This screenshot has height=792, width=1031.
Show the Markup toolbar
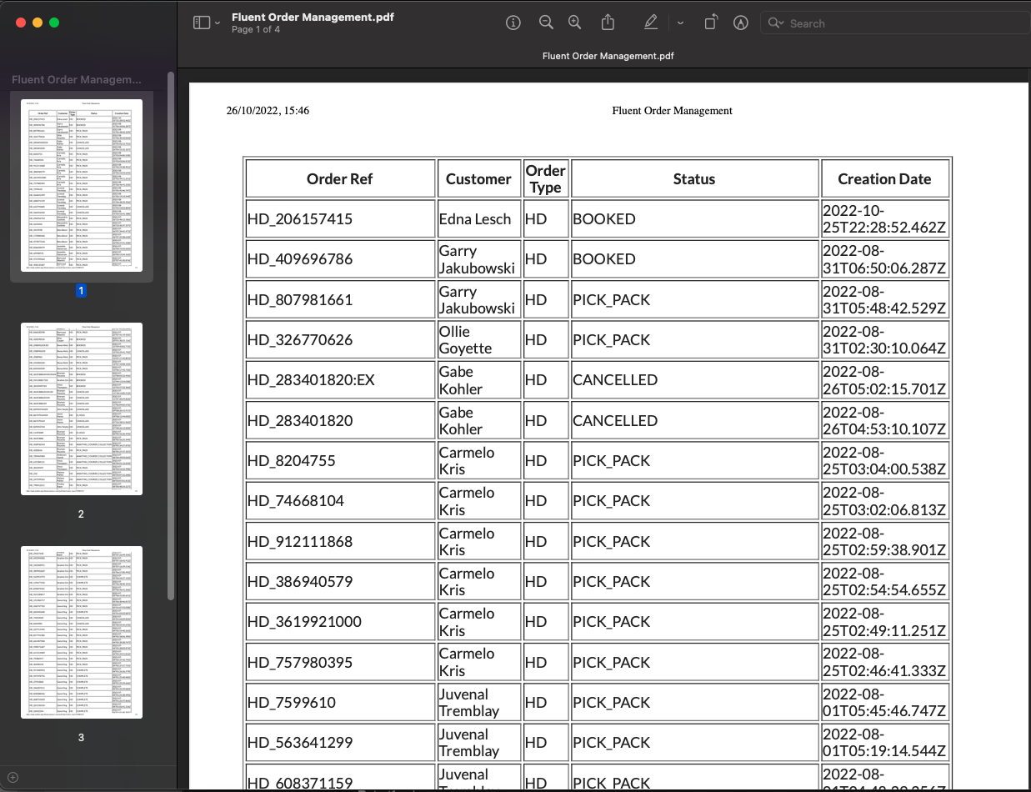pos(740,23)
